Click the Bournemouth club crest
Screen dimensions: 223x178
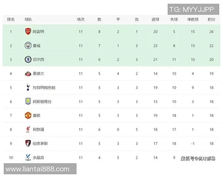(28, 144)
